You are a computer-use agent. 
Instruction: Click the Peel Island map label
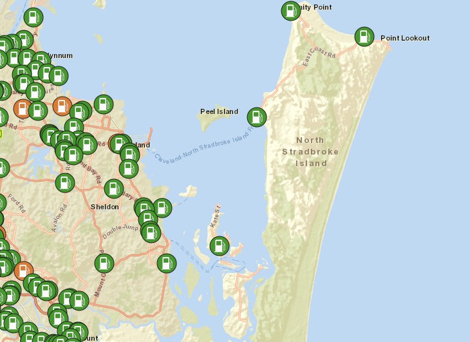coord(219,111)
